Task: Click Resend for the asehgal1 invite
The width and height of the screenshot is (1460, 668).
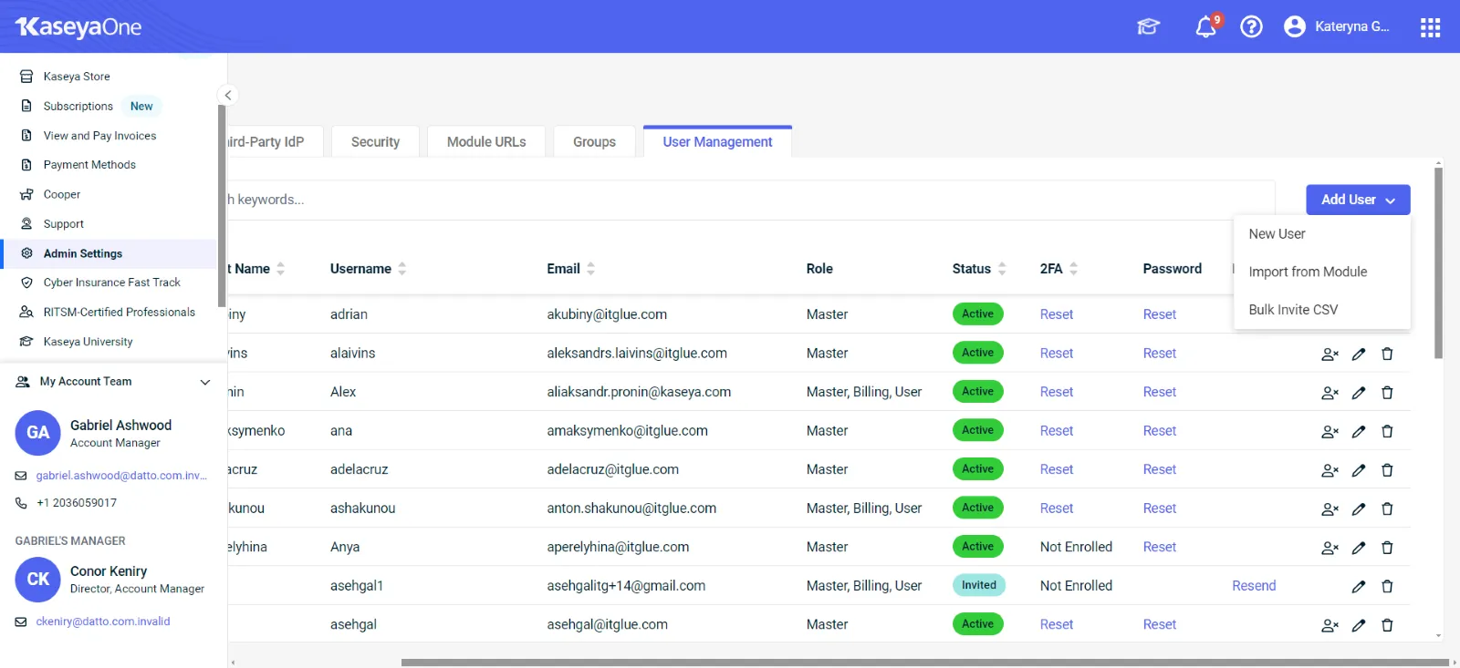Action: pyautogui.click(x=1254, y=586)
